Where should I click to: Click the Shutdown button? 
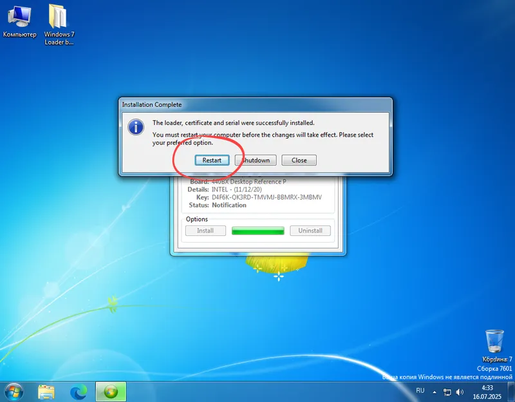click(x=256, y=160)
